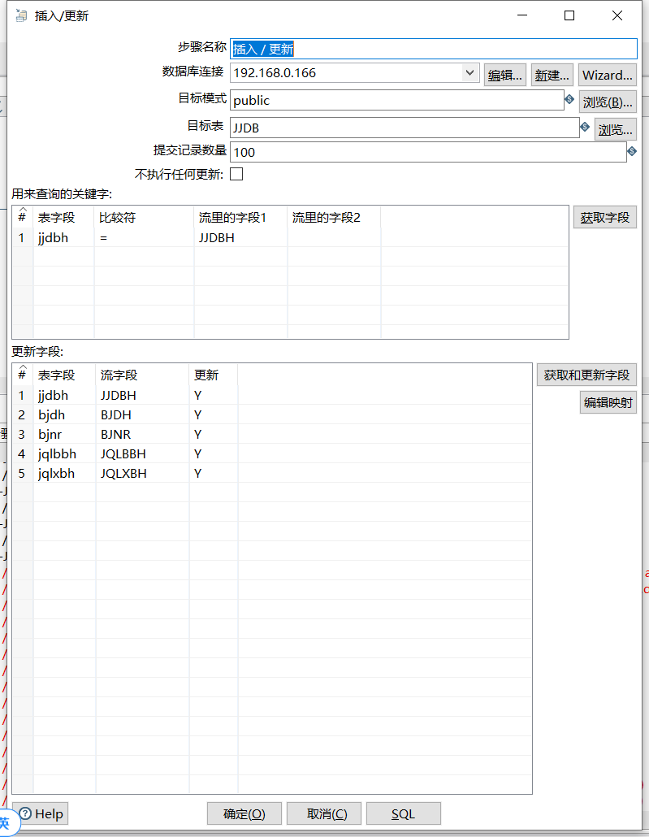Screen dimensions: 649x837
Task: Click variable icon beside commit size field
Action: [x=632, y=152]
